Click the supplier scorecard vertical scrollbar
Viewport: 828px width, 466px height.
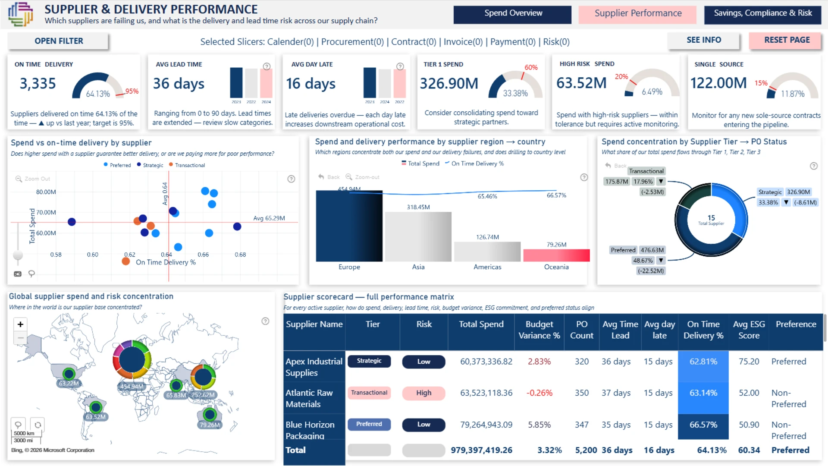pyautogui.click(x=825, y=328)
